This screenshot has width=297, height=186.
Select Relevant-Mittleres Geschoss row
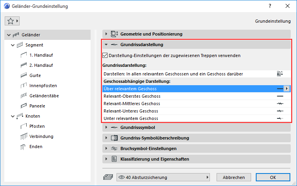[192, 104]
